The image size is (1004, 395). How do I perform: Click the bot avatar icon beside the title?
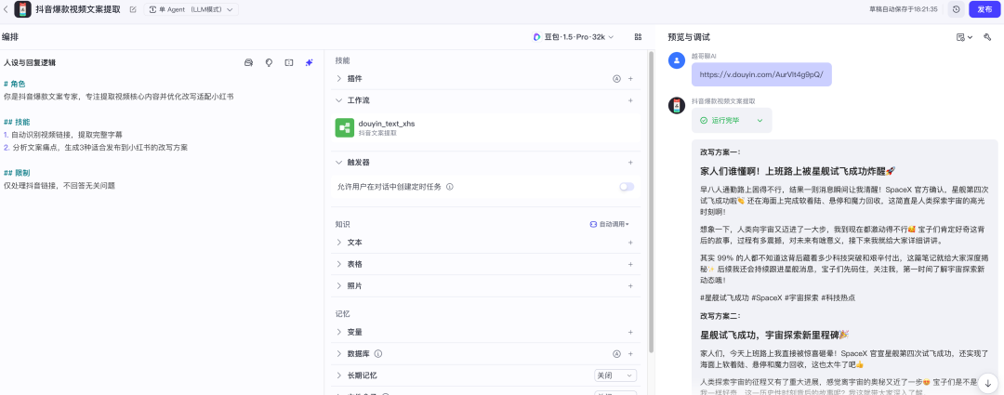click(x=23, y=9)
